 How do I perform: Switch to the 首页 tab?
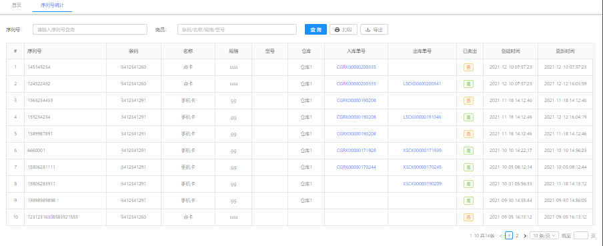point(17,6)
